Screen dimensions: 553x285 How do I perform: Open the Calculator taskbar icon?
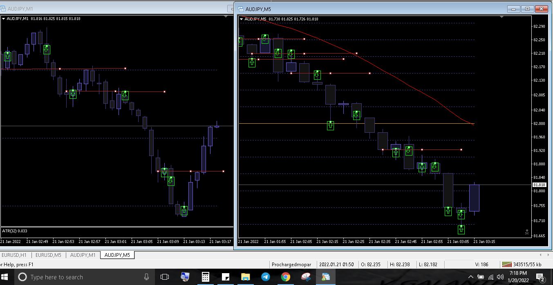coord(205,277)
